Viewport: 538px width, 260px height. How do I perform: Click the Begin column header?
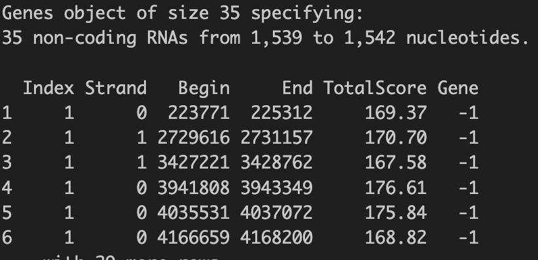pyautogui.click(x=204, y=89)
